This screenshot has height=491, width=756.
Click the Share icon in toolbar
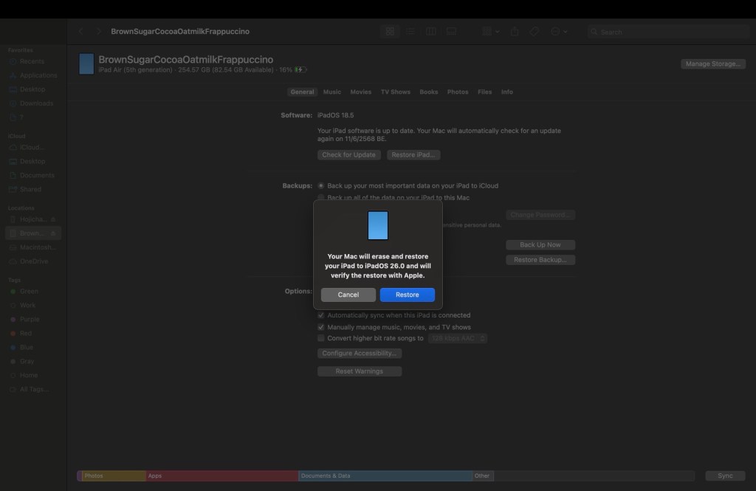pos(515,32)
